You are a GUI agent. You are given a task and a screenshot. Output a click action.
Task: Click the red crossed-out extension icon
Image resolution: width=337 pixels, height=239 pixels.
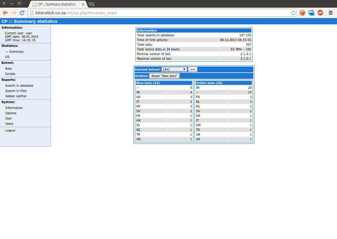tap(302, 13)
